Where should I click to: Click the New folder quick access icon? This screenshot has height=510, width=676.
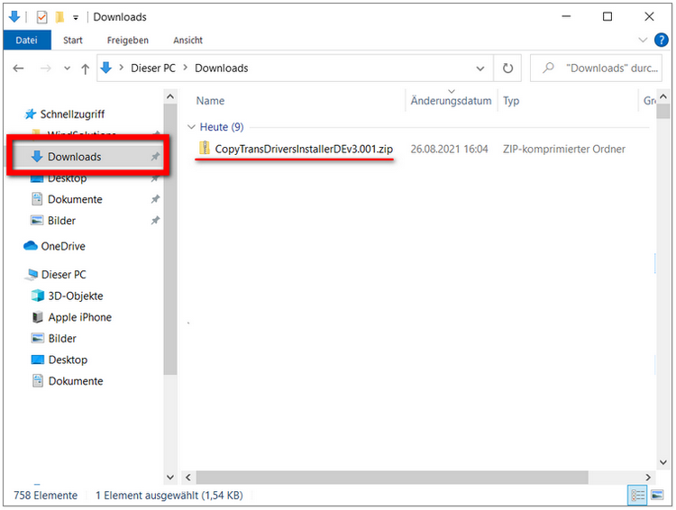(59, 17)
